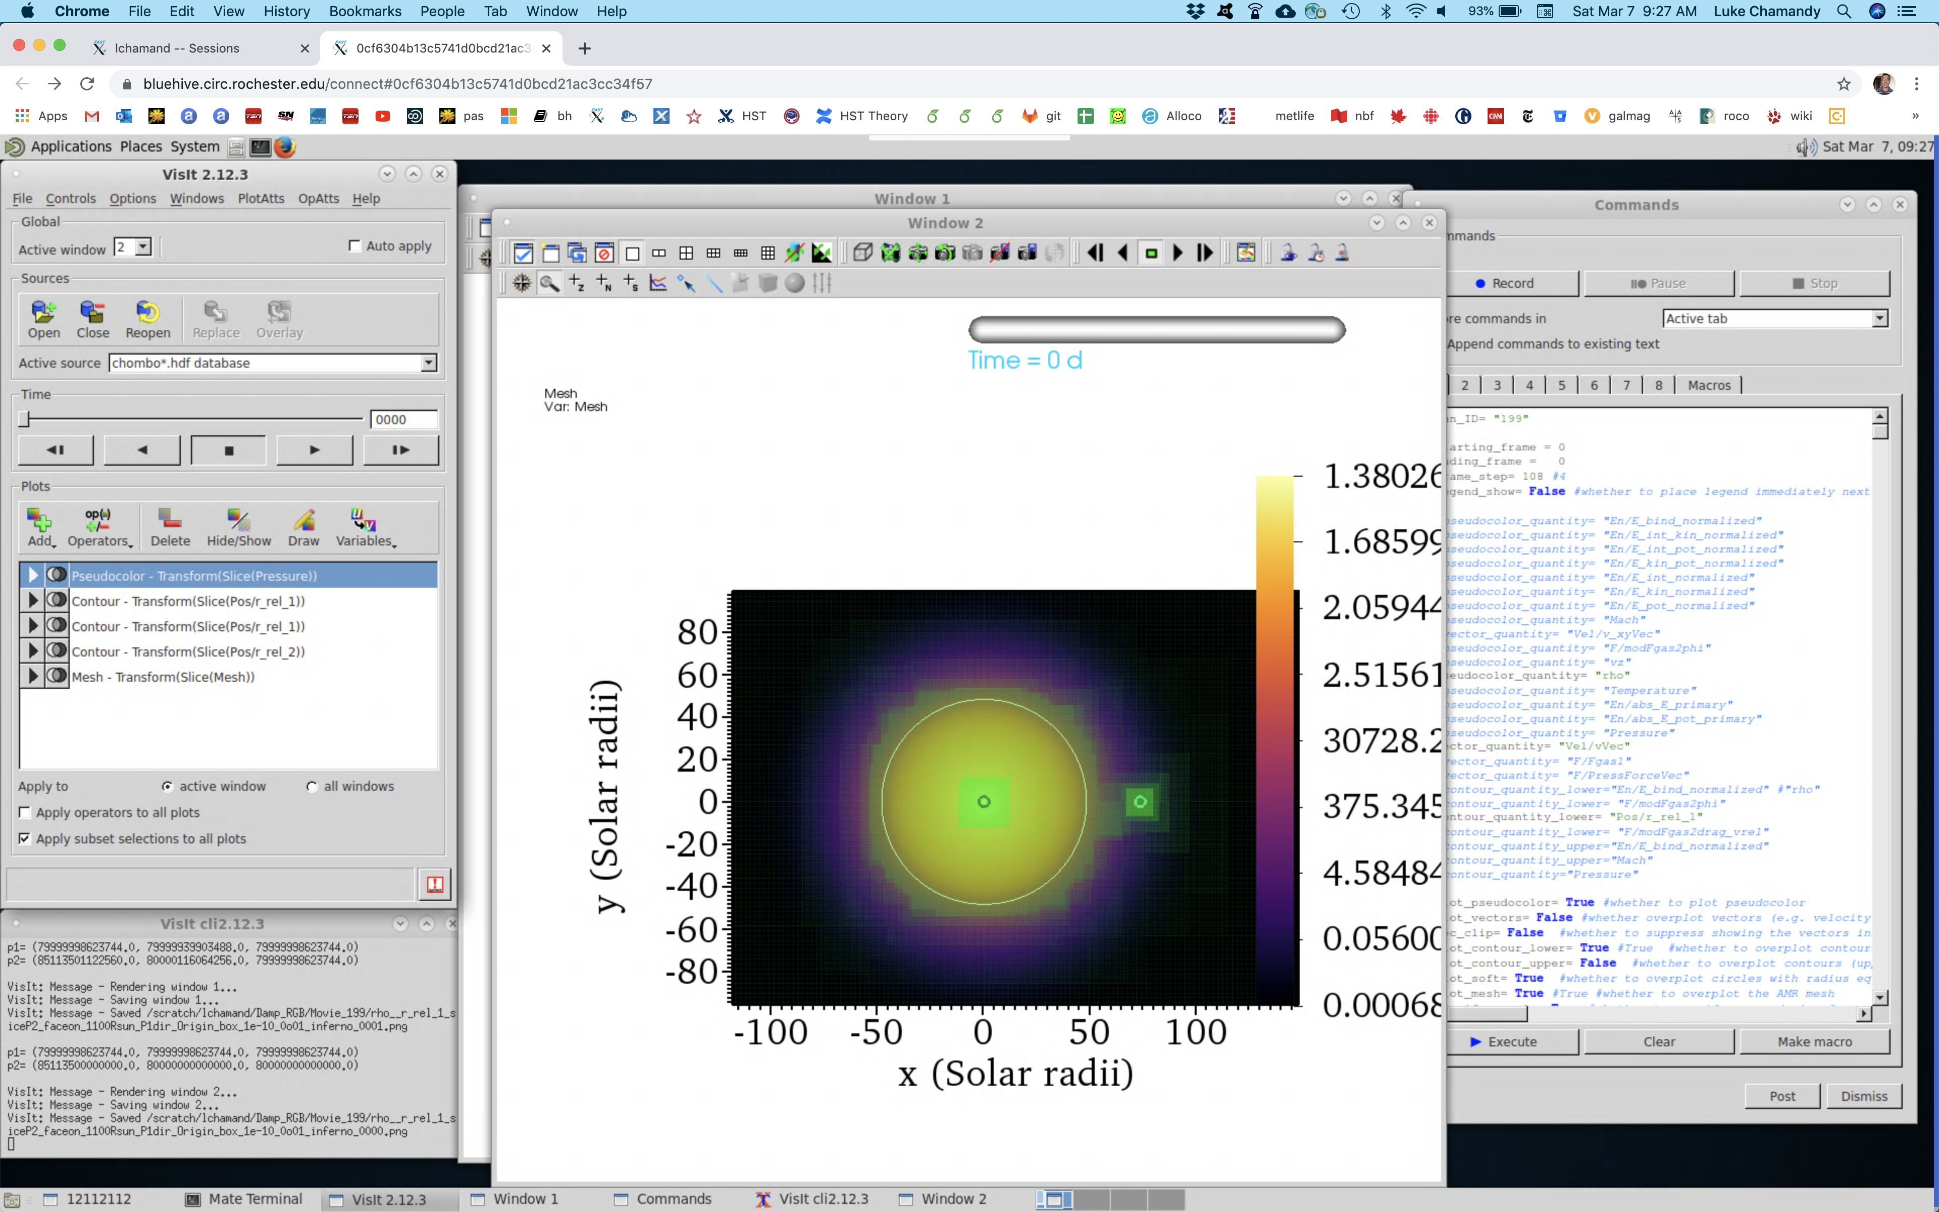Image resolution: width=1939 pixels, height=1212 pixels.
Task: Select the 2x2 window layout icon
Action: 686,254
